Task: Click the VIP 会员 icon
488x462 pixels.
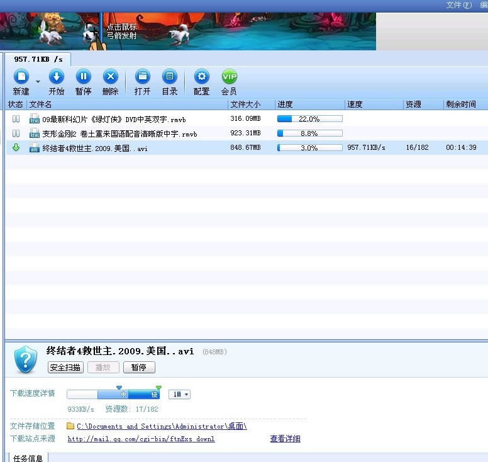Action: [x=229, y=77]
